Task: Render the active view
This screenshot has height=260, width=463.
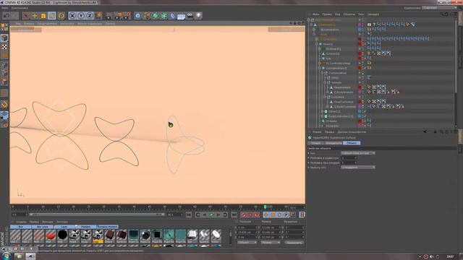Action: click(x=109, y=15)
